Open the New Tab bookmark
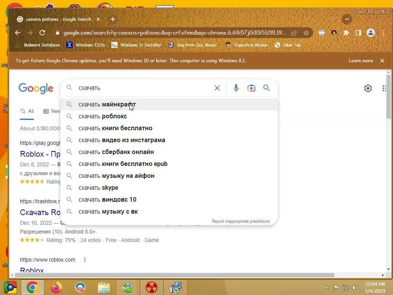Screen dimensions: 393x295 coord(288,45)
